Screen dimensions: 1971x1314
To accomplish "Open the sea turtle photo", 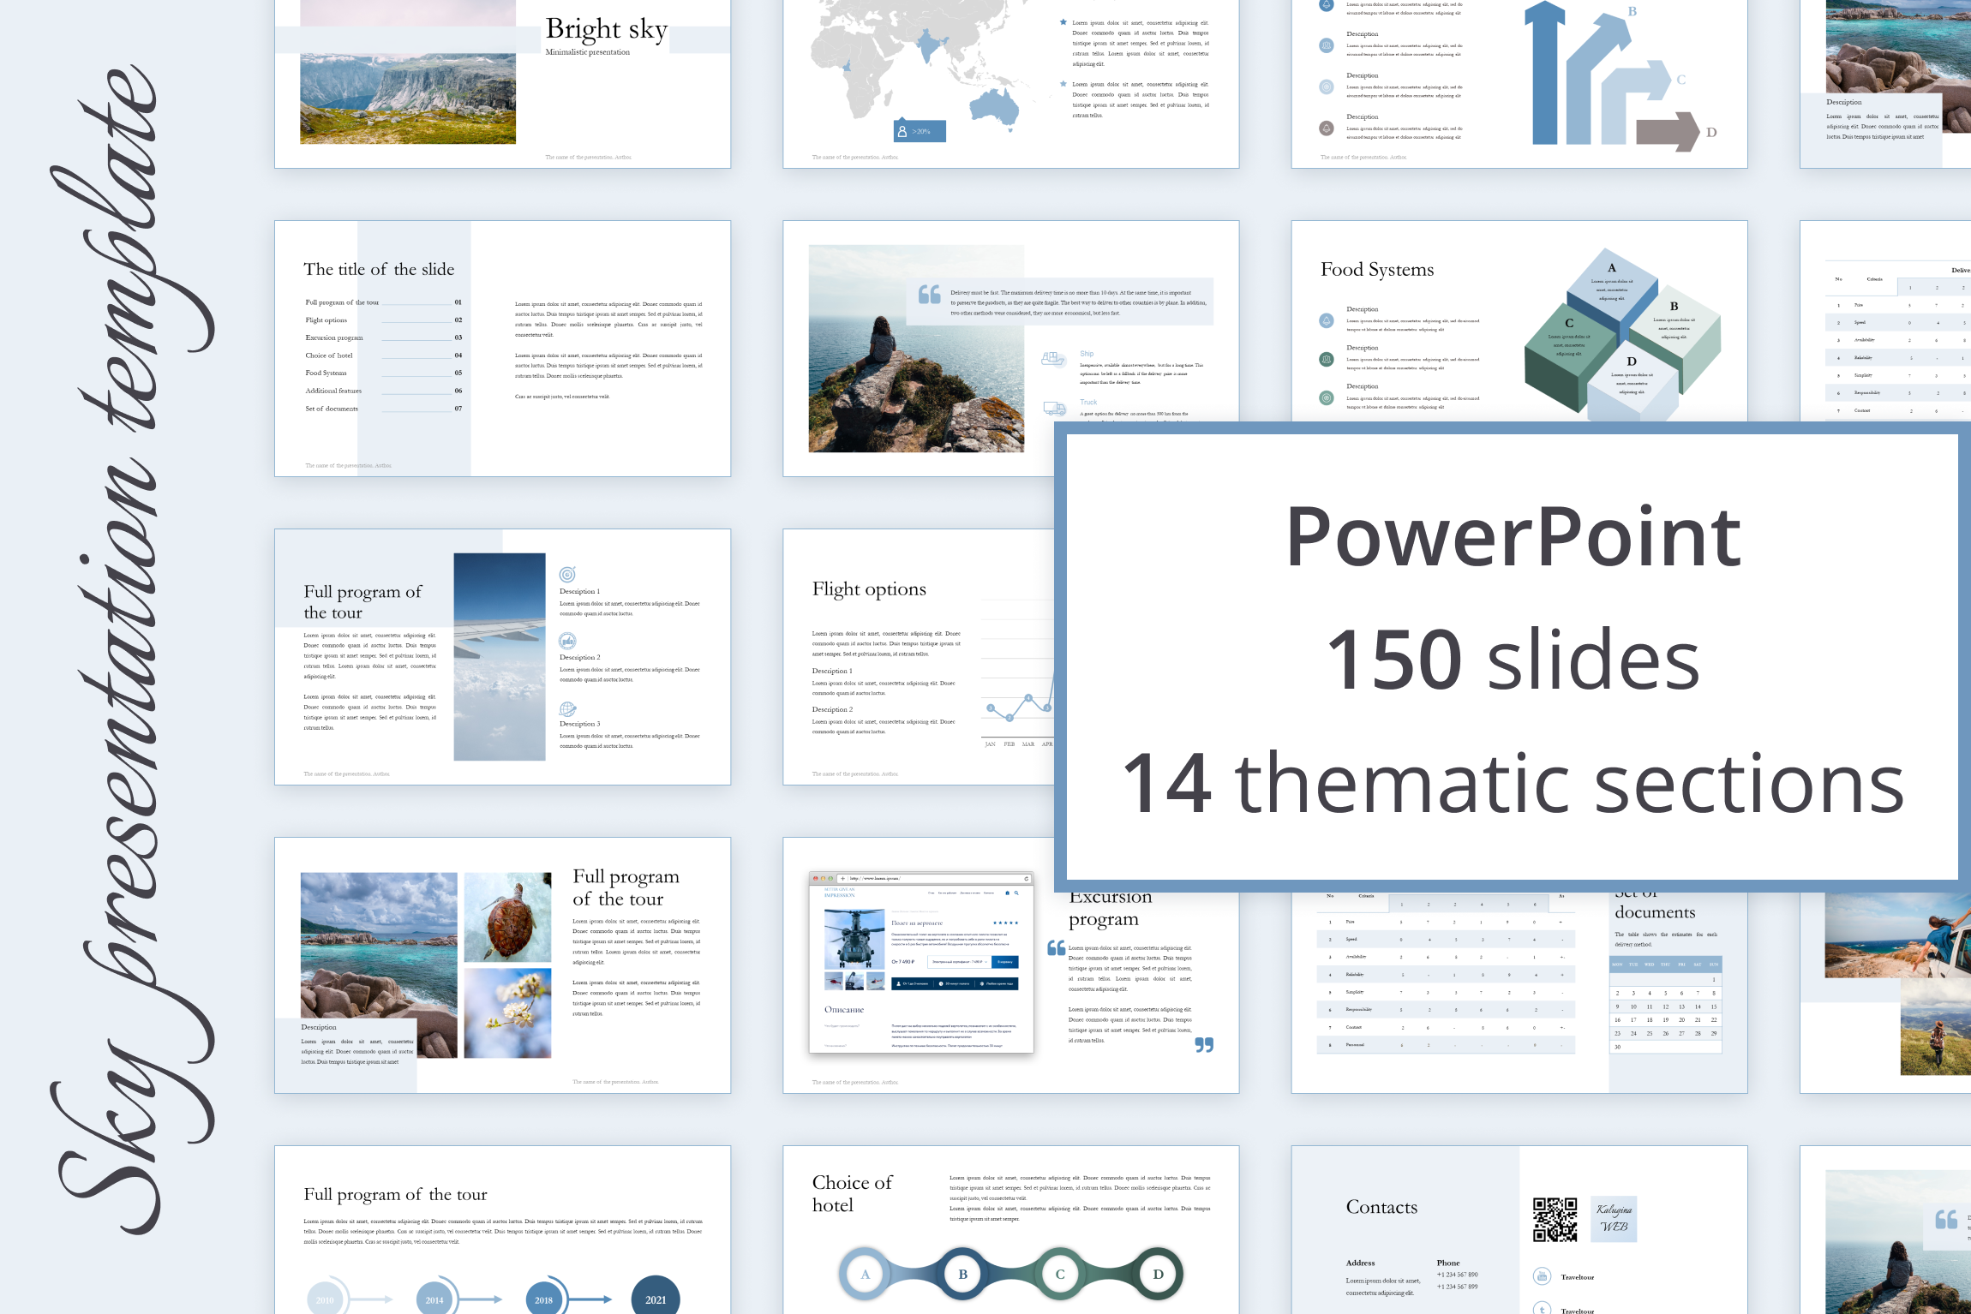I will coord(507,917).
